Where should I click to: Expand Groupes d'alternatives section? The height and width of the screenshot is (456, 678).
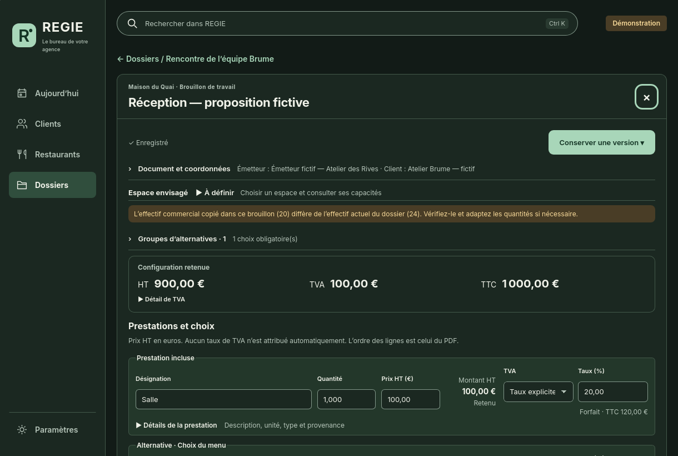pos(392,239)
